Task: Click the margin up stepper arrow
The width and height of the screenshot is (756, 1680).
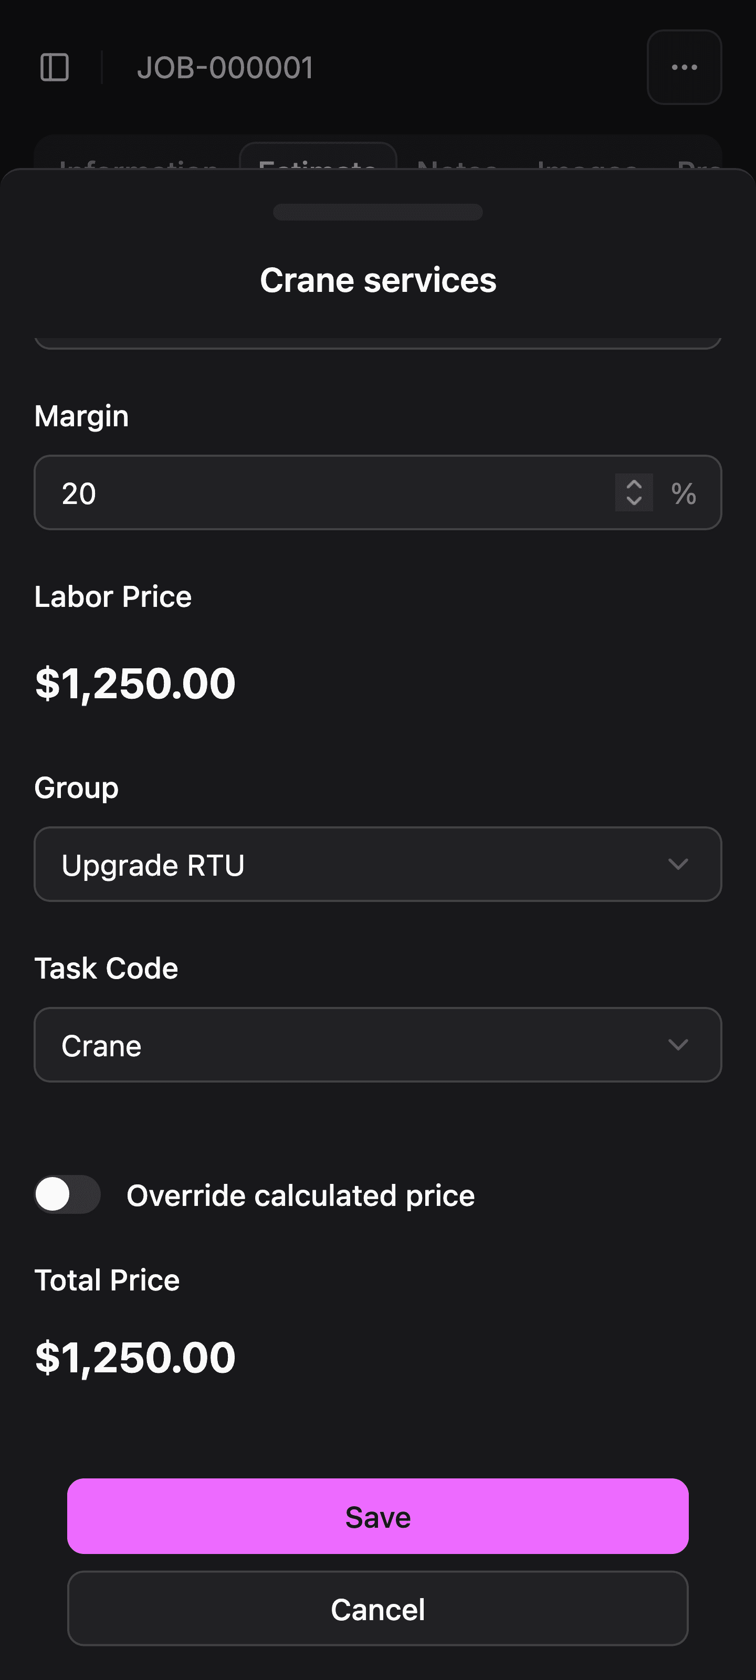Action: [x=633, y=484]
